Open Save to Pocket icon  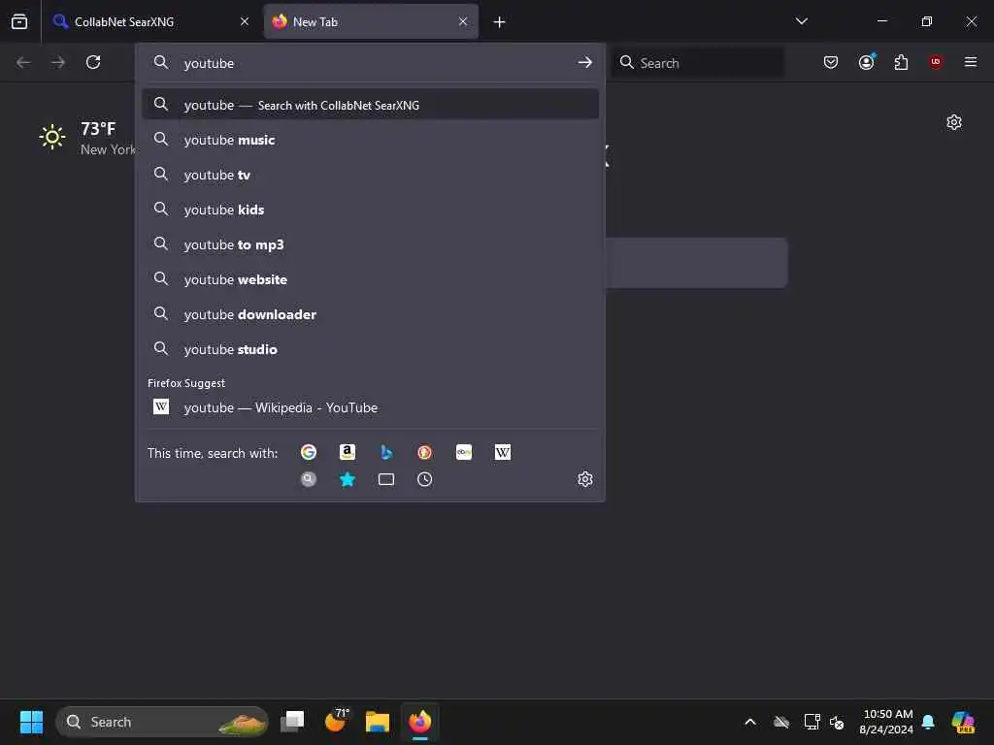point(831,62)
